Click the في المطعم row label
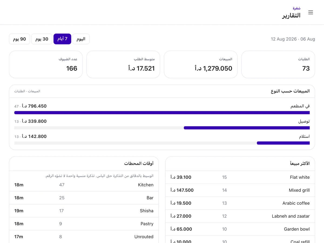 (300, 106)
